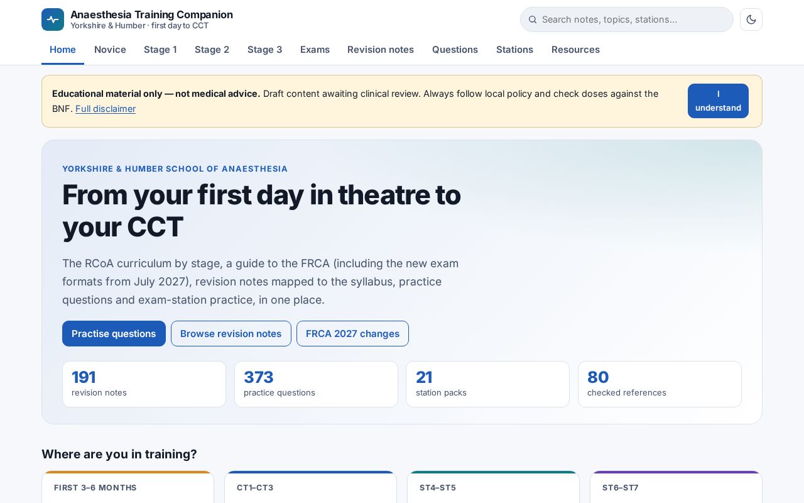This screenshot has width=804, height=503.
Task: Open the Stage 2 tab
Action: [212, 50]
